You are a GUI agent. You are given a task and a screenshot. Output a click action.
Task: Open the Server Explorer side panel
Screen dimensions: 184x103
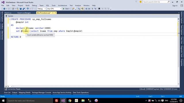coord(2,17)
